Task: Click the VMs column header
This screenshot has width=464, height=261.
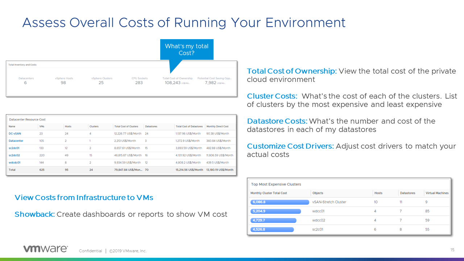Action: [x=41, y=127]
